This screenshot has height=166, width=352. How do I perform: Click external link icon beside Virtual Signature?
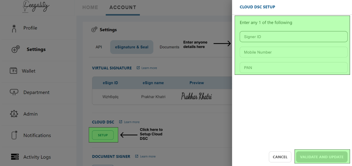click(x=138, y=68)
